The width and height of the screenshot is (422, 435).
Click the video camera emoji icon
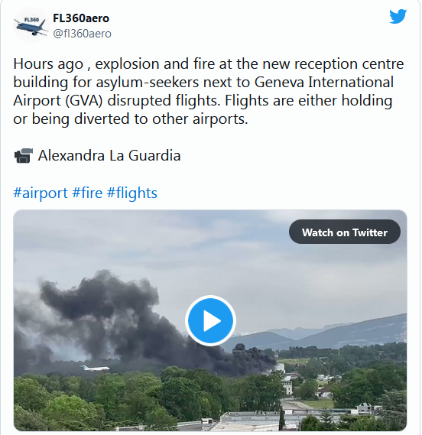[x=23, y=156]
